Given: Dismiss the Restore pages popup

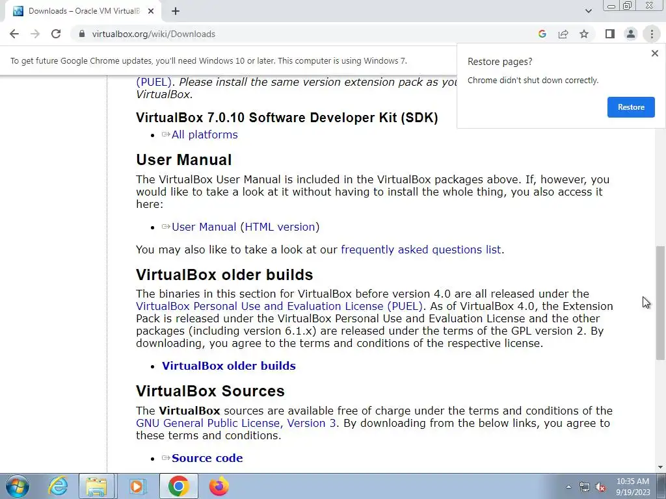Looking at the screenshot, I should click(x=654, y=53).
